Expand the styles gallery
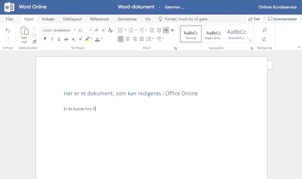The width and height of the screenshot is (302, 179). pos(250,40)
